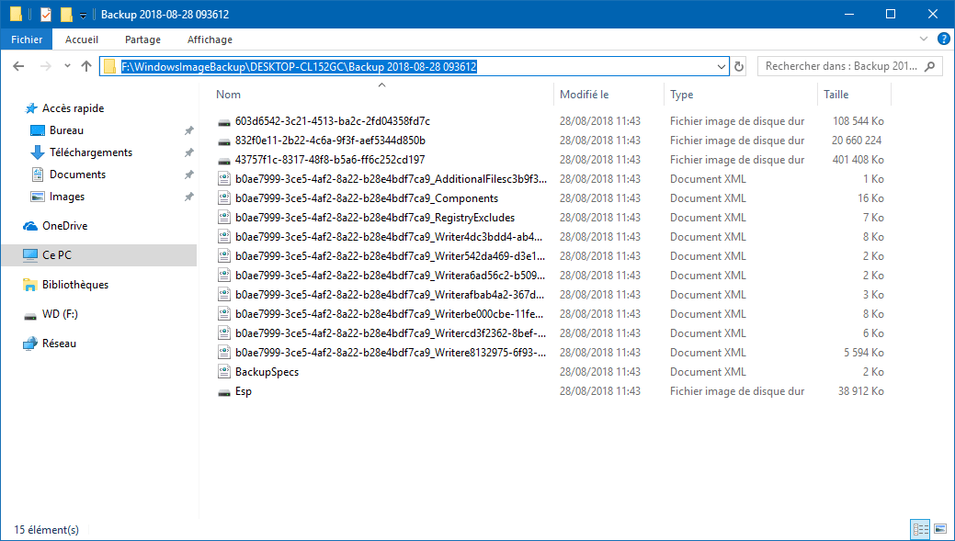Open Téléchargements in the navigation pane
The height and width of the screenshot is (541, 955).
click(x=91, y=152)
